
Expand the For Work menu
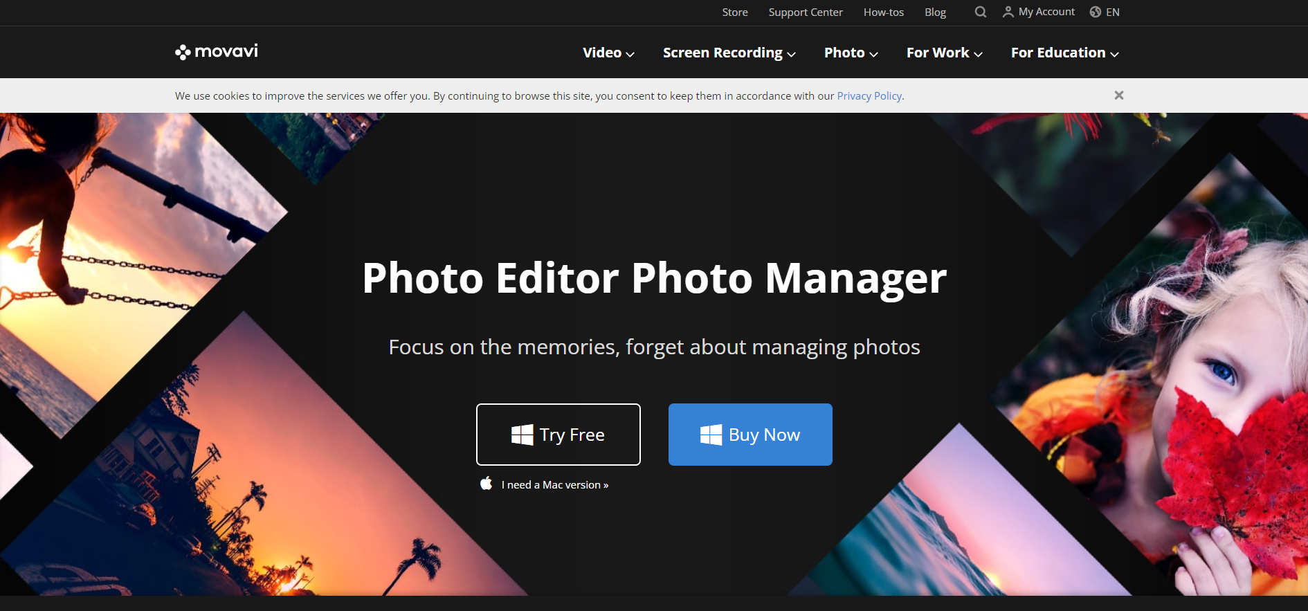pos(944,53)
